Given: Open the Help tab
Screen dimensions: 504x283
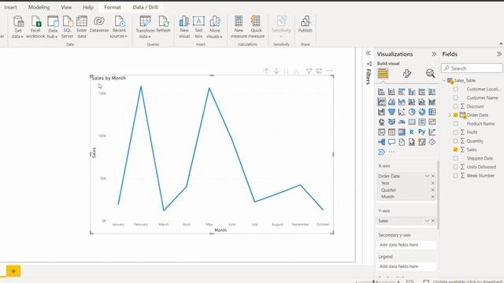Looking at the screenshot, I should pyautogui.click(x=87, y=7).
